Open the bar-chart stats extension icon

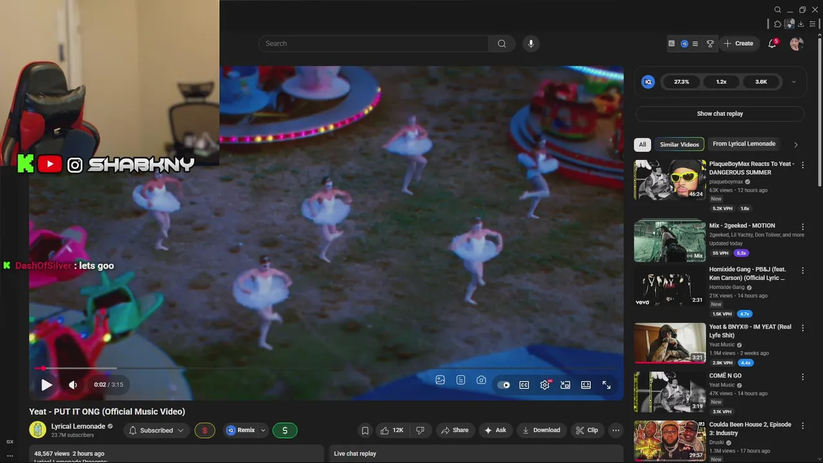[671, 44]
